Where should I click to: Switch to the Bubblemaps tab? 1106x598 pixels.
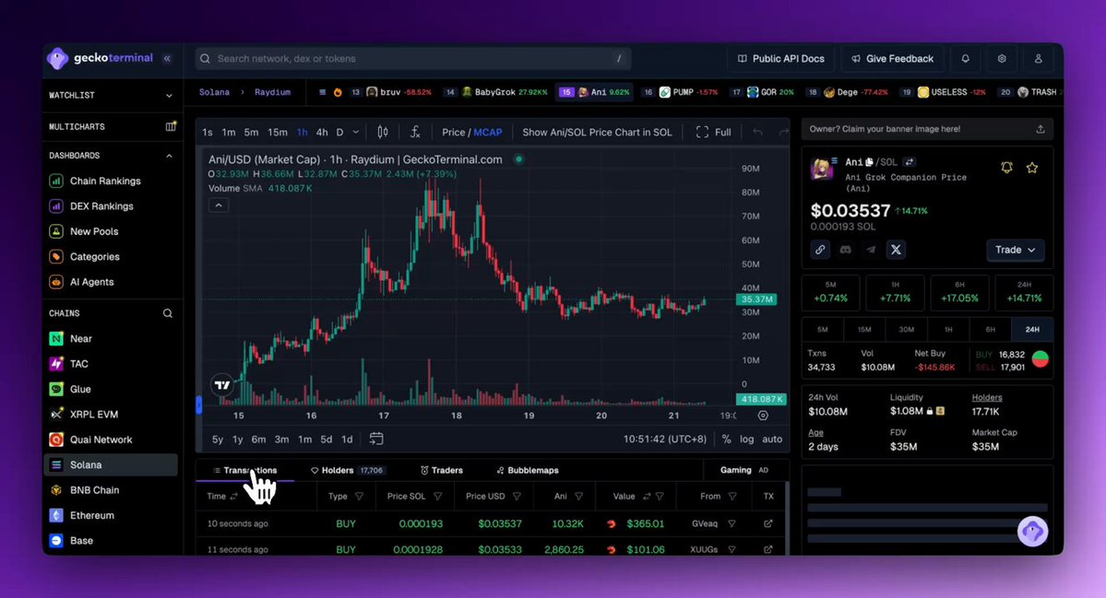(527, 470)
